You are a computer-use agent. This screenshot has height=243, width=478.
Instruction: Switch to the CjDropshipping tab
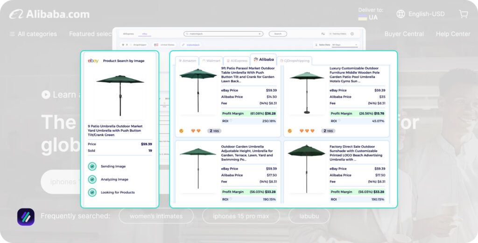click(295, 61)
